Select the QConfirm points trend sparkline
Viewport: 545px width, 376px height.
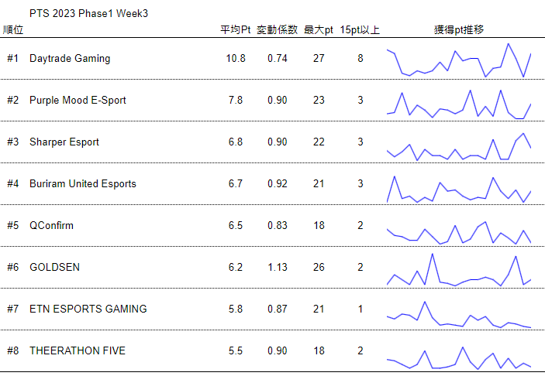459,227
